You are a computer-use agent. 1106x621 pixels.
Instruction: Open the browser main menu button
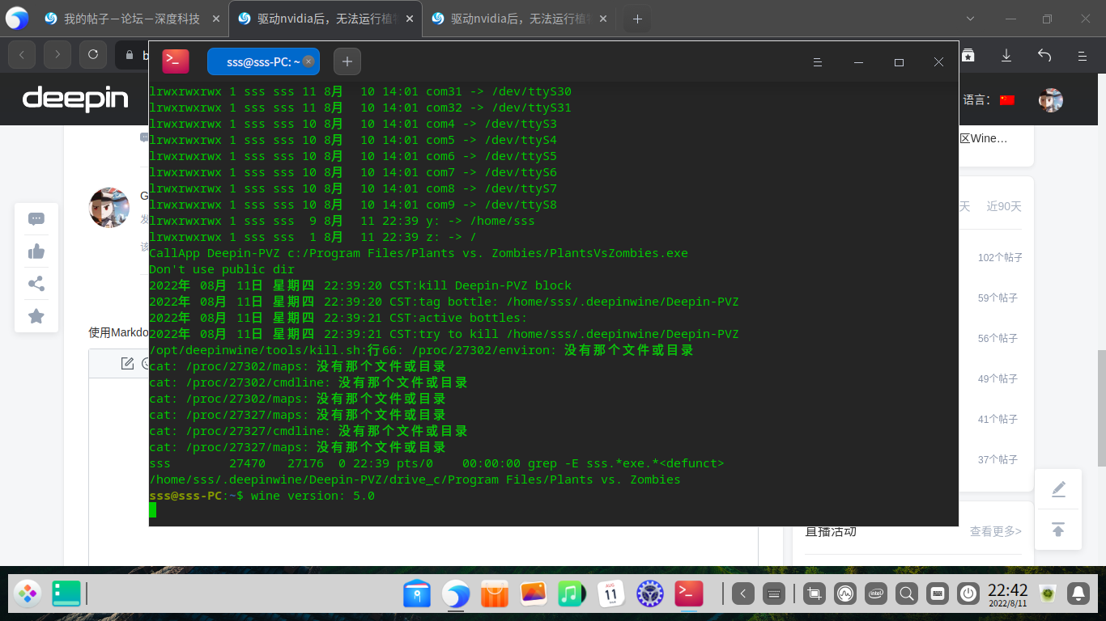(x=1082, y=55)
